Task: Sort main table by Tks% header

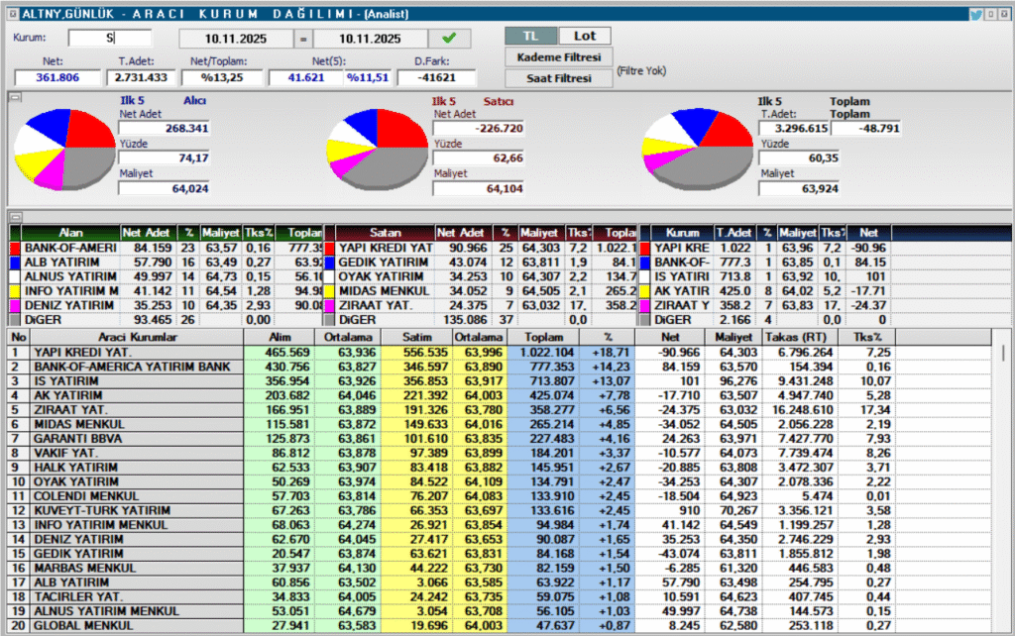Action: 866,337
